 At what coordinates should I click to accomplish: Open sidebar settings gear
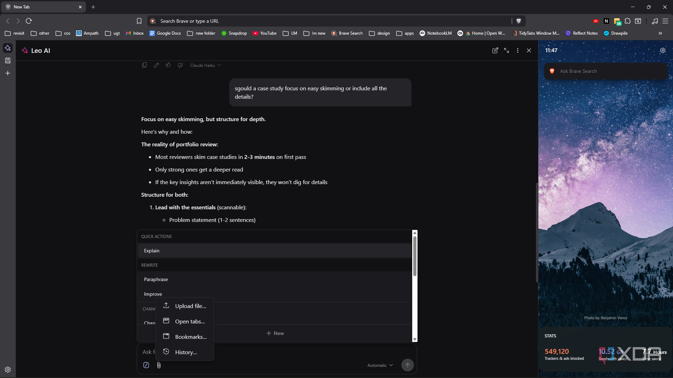[8, 370]
